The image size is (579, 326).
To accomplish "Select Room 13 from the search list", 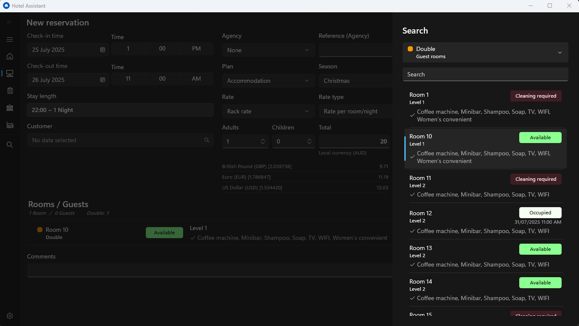I will (462, 256).
